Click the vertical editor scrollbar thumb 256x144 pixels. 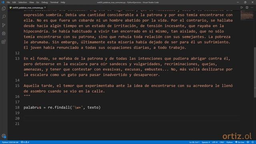click(x=255, y=72)
